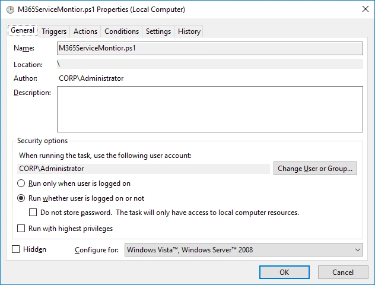Click the CORP\Administrator user account field
The image size is (375, 285).
click(142, 169)
